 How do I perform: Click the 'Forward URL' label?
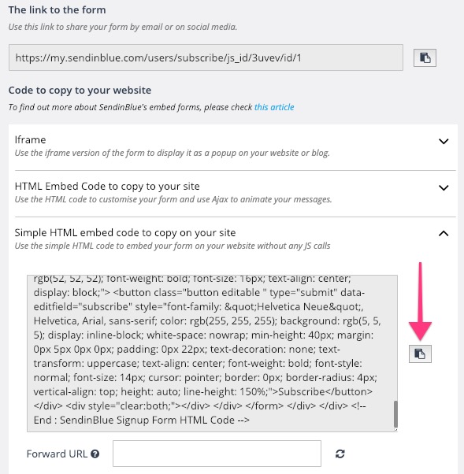(57, 454)
